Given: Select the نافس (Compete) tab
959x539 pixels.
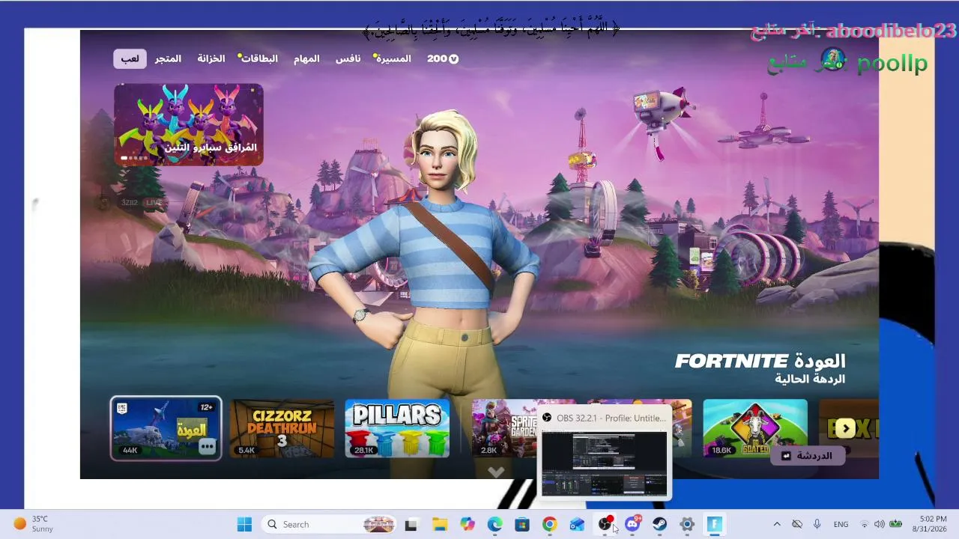Looking at the screenshot, I should 348,58.
